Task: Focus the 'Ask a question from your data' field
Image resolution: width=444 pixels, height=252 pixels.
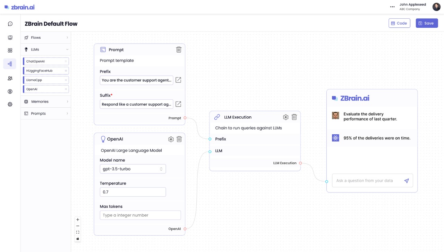Action: coord(373,181)
